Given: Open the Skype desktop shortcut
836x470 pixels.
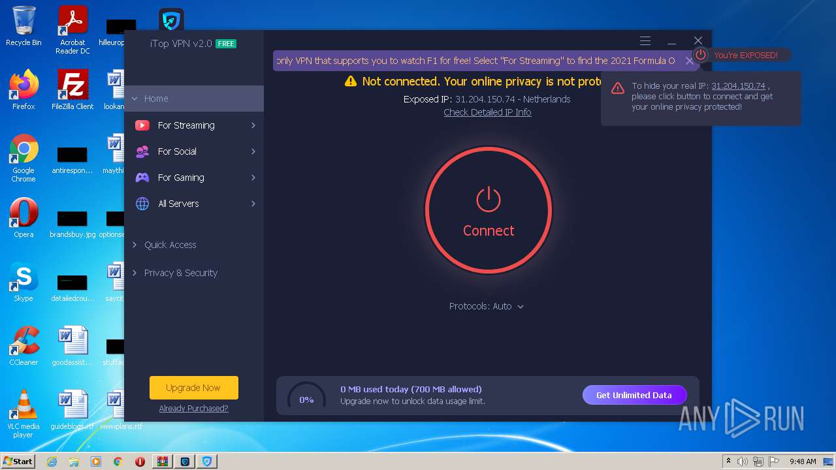Looking at the screenshot, I should (24, 282).
